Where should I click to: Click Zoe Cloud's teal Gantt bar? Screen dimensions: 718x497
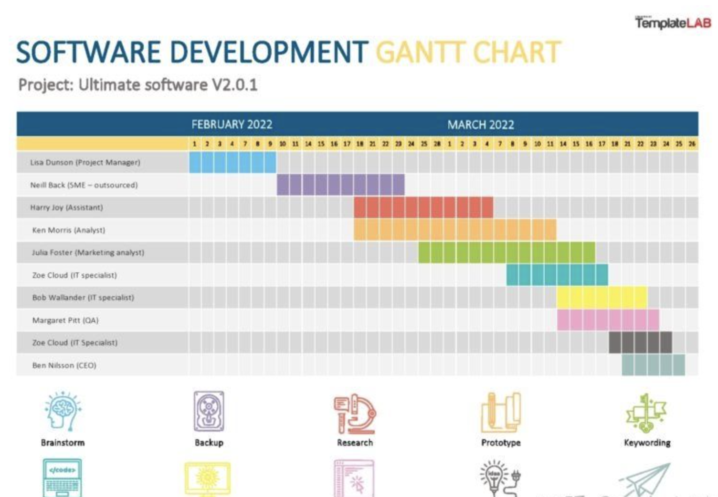(x=557, y=275)
